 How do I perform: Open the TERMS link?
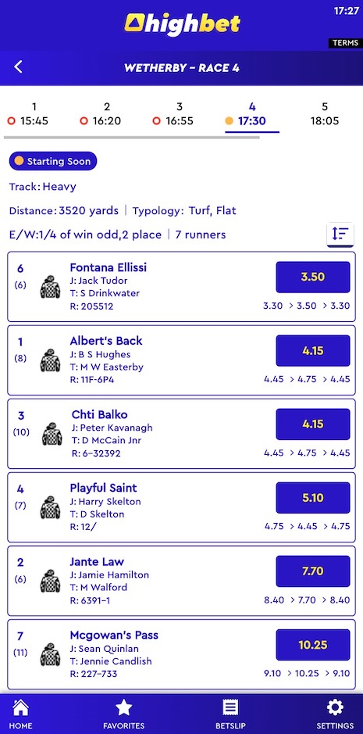345,43
